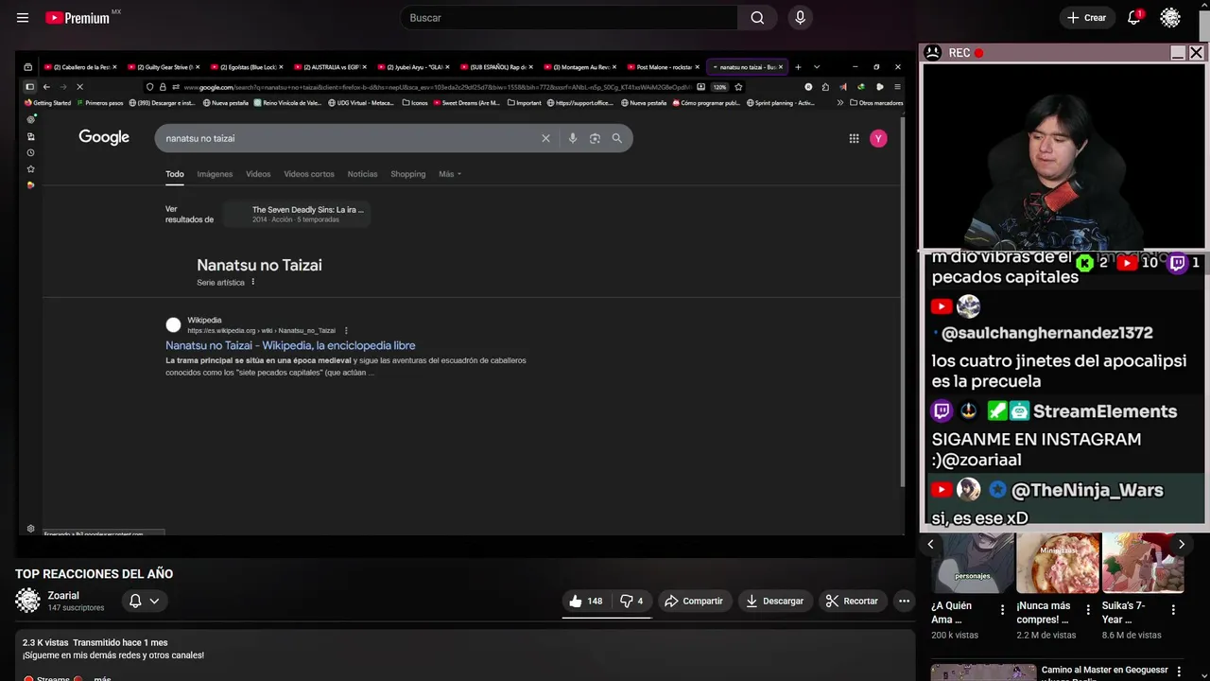Viewport: 1210px width, 681px height.
Task: In video, click browser sidebar history clock
Action: [x=31, y=152]
